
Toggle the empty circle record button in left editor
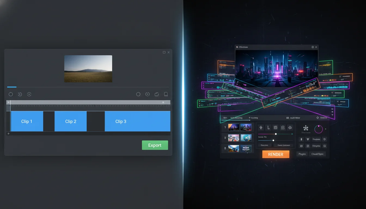(x=138, y=94)
